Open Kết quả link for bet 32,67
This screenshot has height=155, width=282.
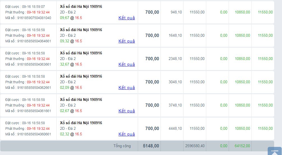point(127,64)
